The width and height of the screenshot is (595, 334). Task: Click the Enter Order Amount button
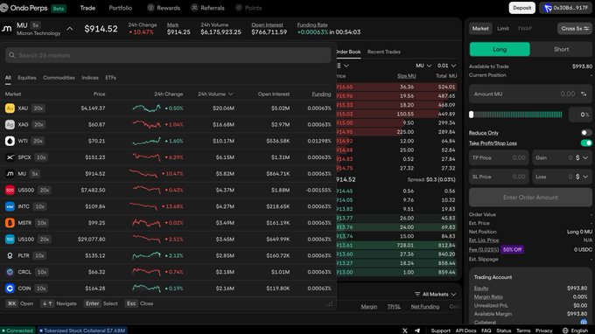[x=530, y=197]
